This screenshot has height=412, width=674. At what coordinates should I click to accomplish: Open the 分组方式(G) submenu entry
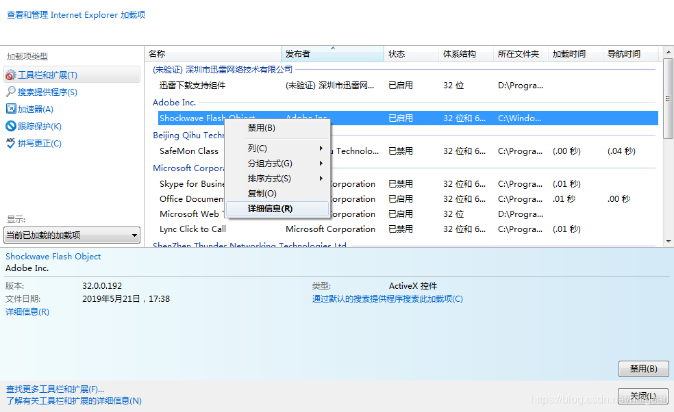click(x=277, y=164)
